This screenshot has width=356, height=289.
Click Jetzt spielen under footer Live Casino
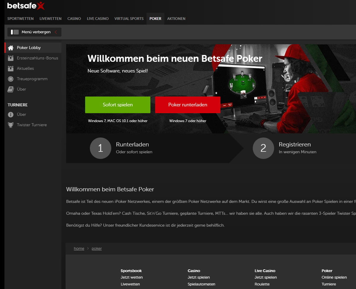pos(266,277)
